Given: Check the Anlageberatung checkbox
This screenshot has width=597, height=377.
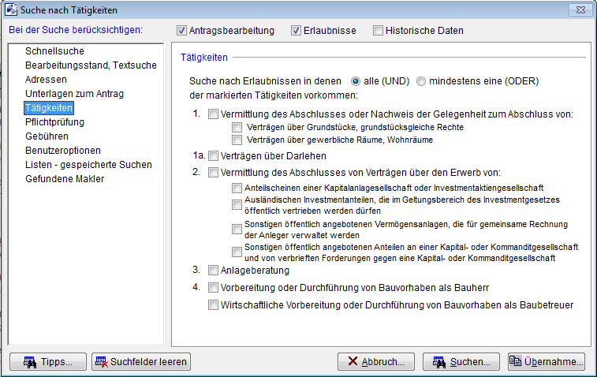Looking at the screenshot, I should (213, 270).
